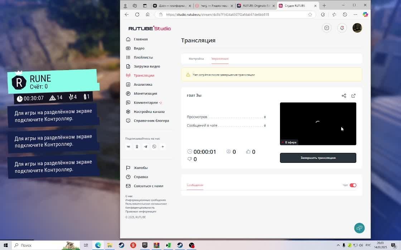Open the Дзен star social link

click(x=163, y=147)
